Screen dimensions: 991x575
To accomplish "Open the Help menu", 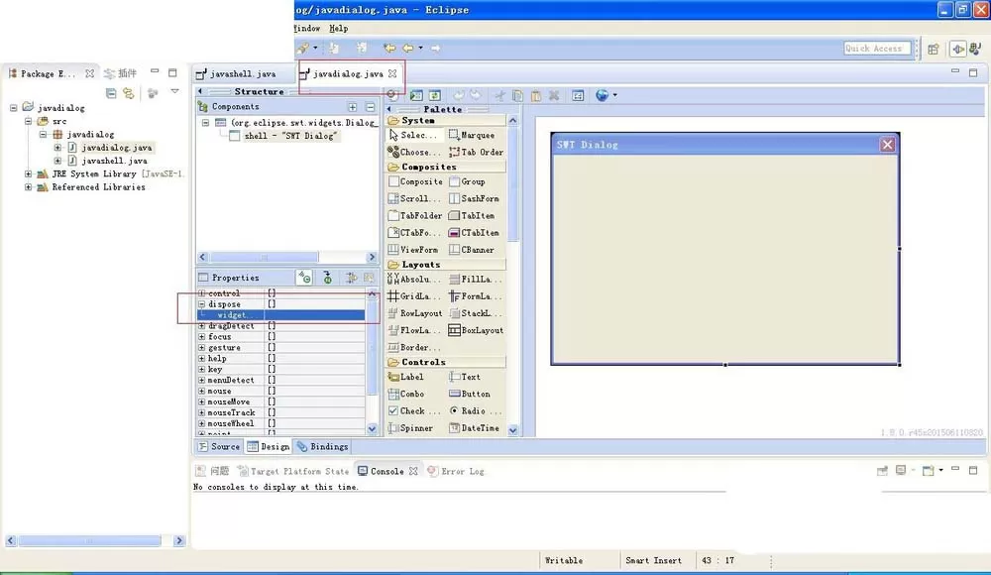I will pos(339,29).
